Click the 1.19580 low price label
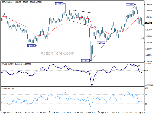Screen dimensions: 153x115 (31, 46)
